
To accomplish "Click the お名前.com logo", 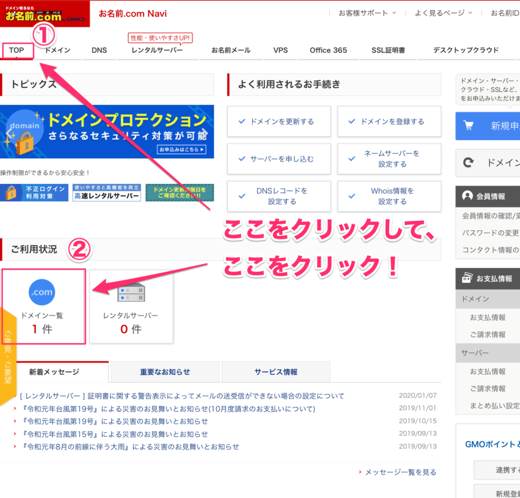I will tap(45, 14).
